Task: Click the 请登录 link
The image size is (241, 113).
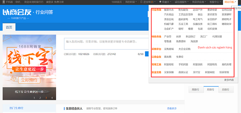Action: 49,2
